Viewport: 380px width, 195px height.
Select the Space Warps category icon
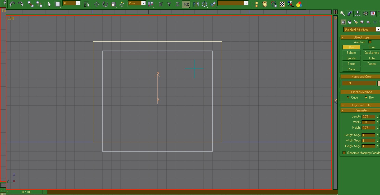(374, 22)
